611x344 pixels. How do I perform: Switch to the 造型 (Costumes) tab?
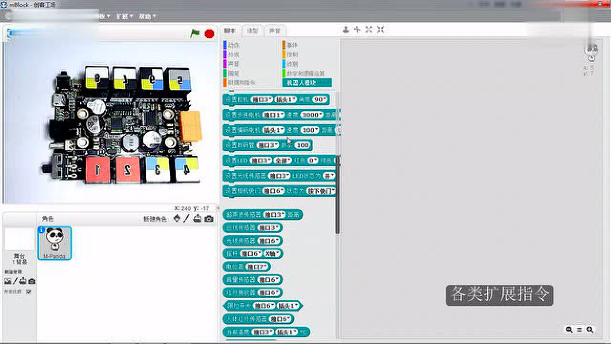point(252,31)
